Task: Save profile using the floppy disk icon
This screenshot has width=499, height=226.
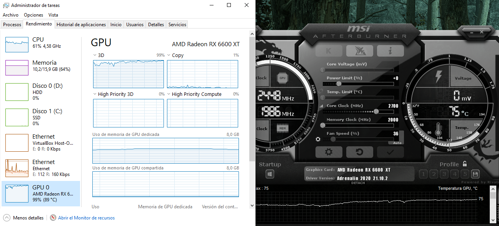Action: pos(475,174)
